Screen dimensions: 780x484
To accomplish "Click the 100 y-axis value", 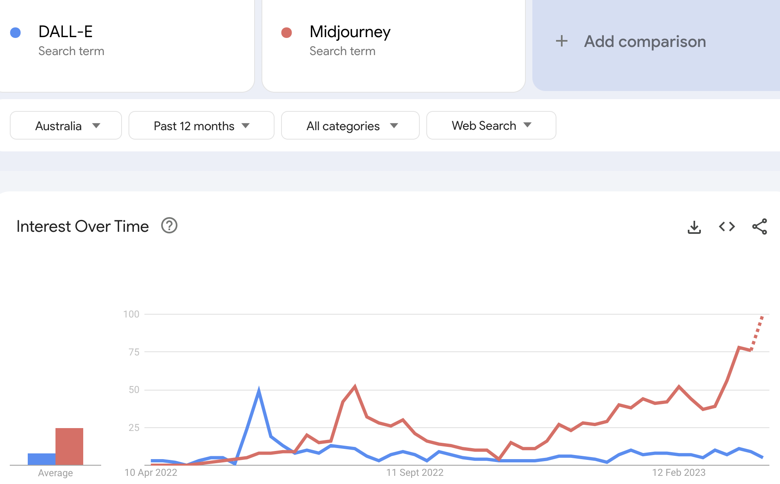I will point(131,314).
